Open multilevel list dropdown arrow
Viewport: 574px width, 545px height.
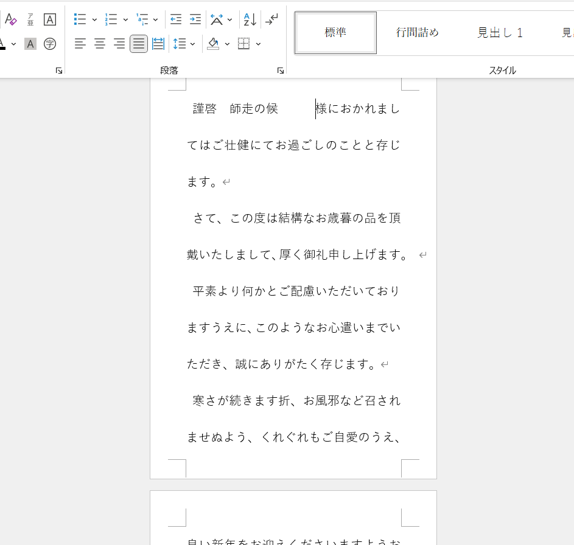[156, 19]
